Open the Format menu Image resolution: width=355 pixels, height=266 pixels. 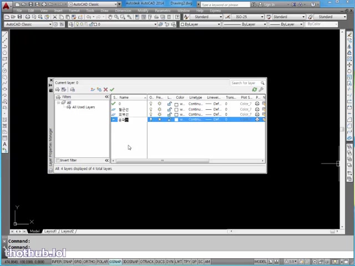74,11
